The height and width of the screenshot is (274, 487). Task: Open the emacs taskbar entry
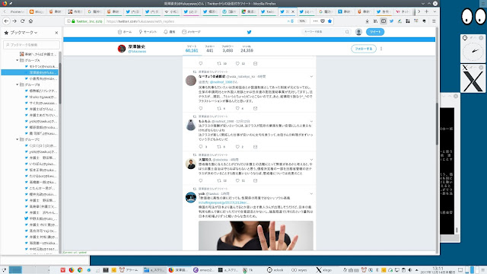pos(203,270)
